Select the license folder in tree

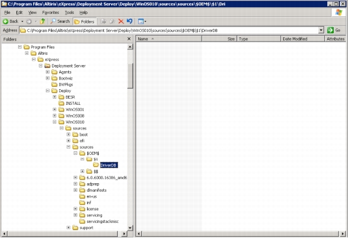tap(92, 208)
